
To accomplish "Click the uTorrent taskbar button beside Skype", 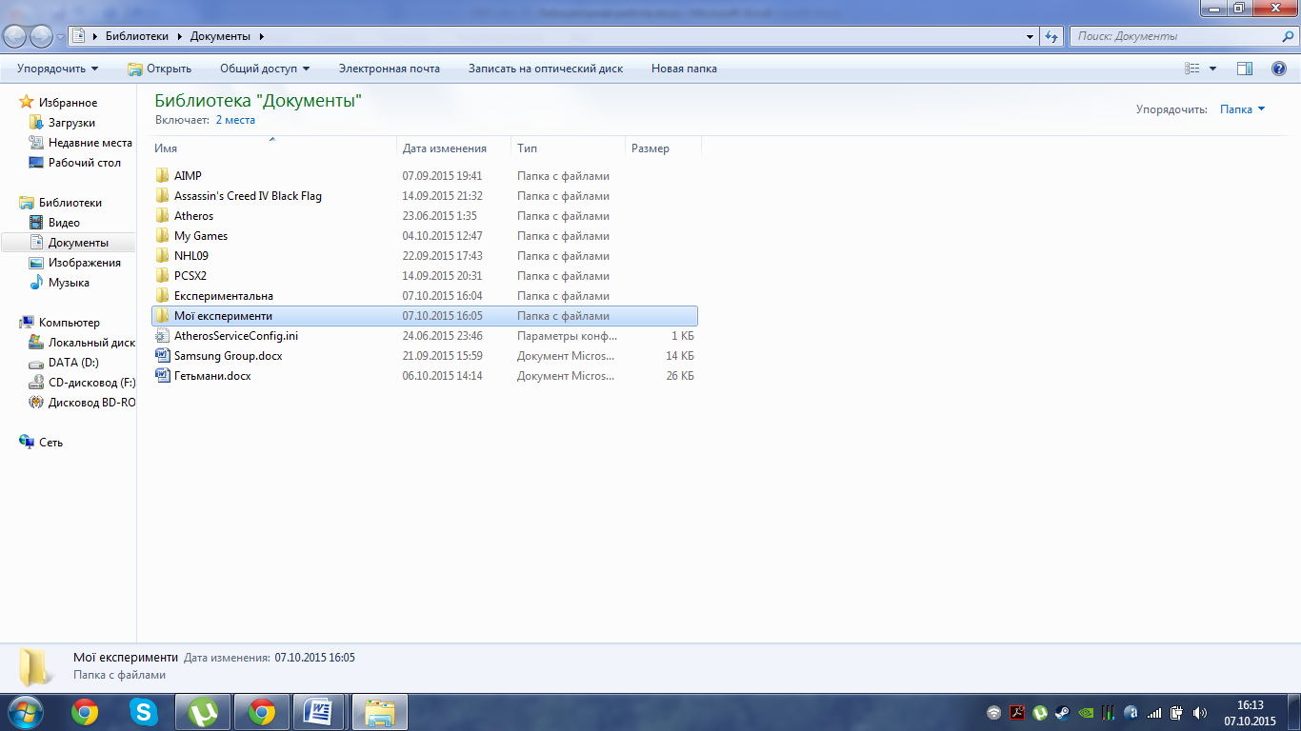I will (x=203, y=712).
